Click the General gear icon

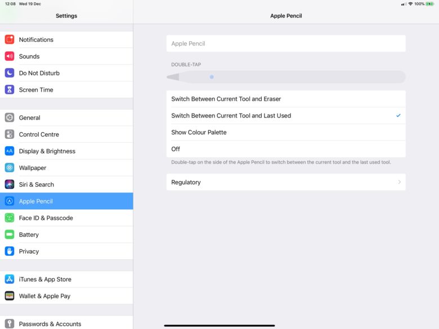10,118
